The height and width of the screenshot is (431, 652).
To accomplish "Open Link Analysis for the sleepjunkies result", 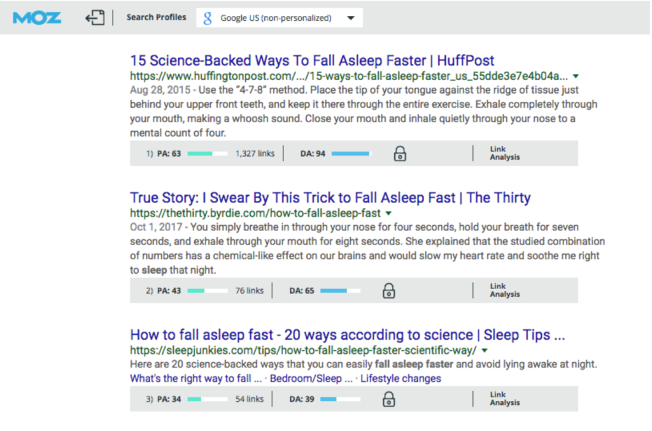I will [x=504, y=399].
